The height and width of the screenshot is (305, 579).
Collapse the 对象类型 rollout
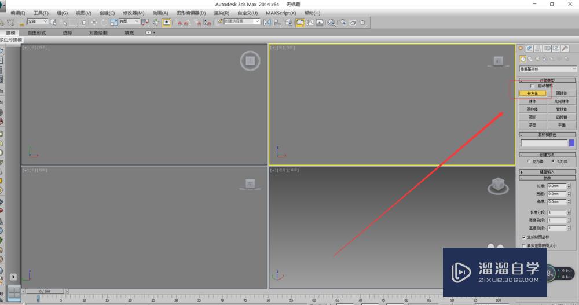(x=547, y=80)
